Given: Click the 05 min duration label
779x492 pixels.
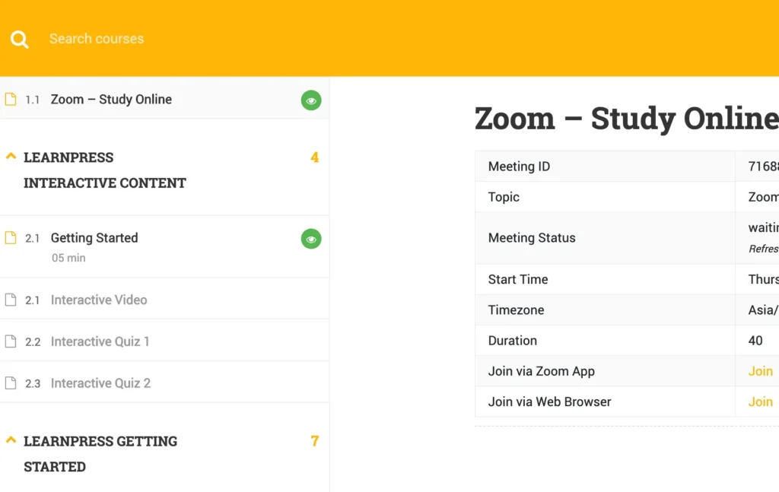Looking at the screenshot, I should pyautogui.click(x=68, y=258).
